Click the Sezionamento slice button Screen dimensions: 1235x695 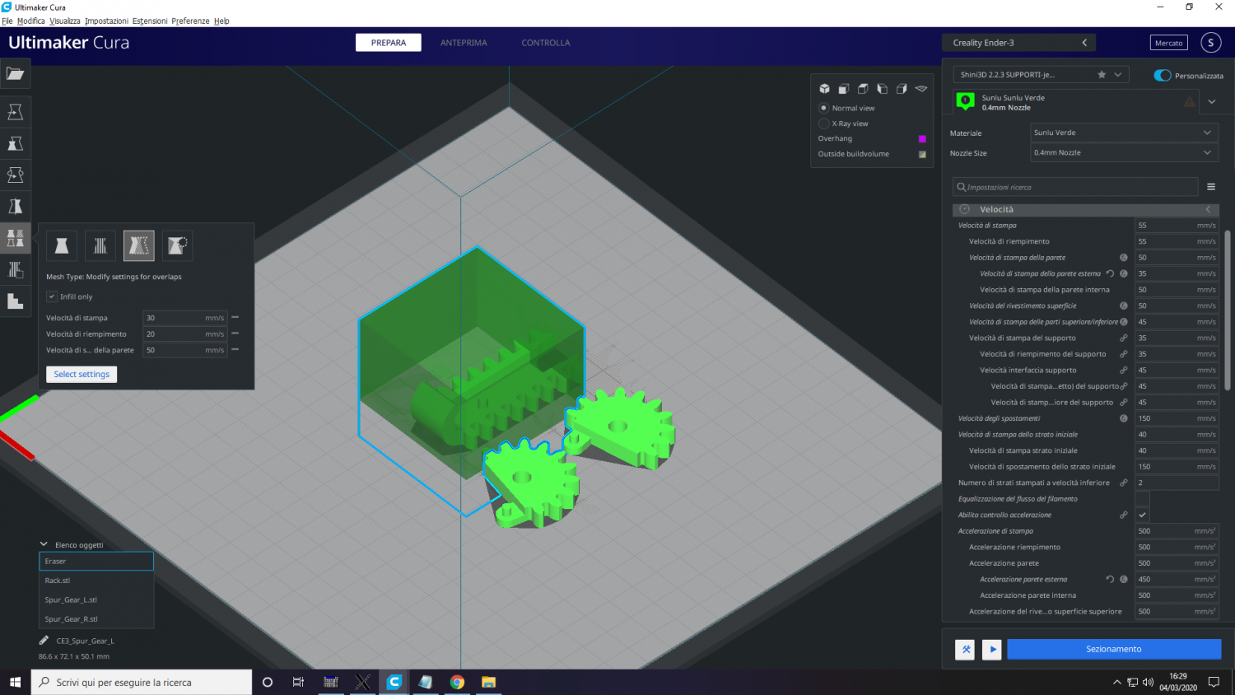[1113, 649]
